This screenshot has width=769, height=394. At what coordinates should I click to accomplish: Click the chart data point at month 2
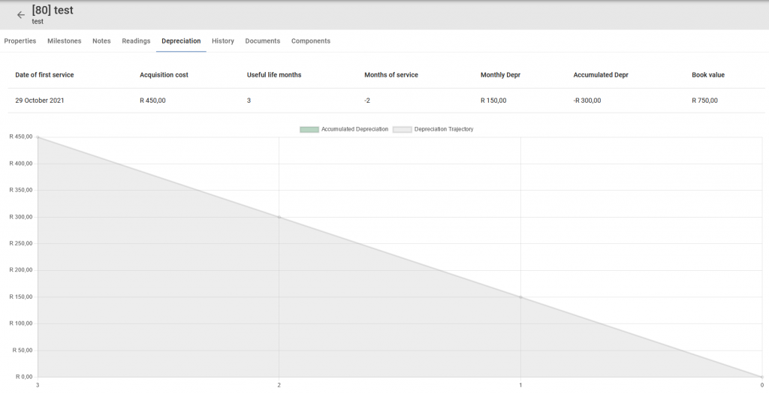click(279, 217)
